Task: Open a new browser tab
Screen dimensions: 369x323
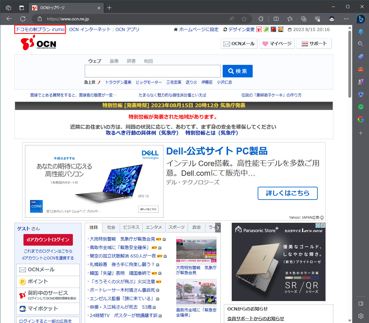Action: 109,8
